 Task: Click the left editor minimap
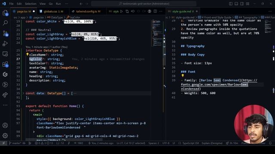pyautogui.click(x=156, y=33)
